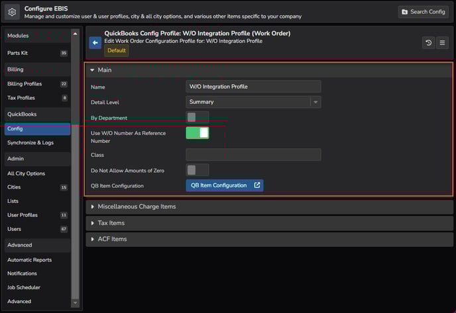Open User Profiles in sidebar
Screen dimensions: 456x313
[x=37, y=215]
